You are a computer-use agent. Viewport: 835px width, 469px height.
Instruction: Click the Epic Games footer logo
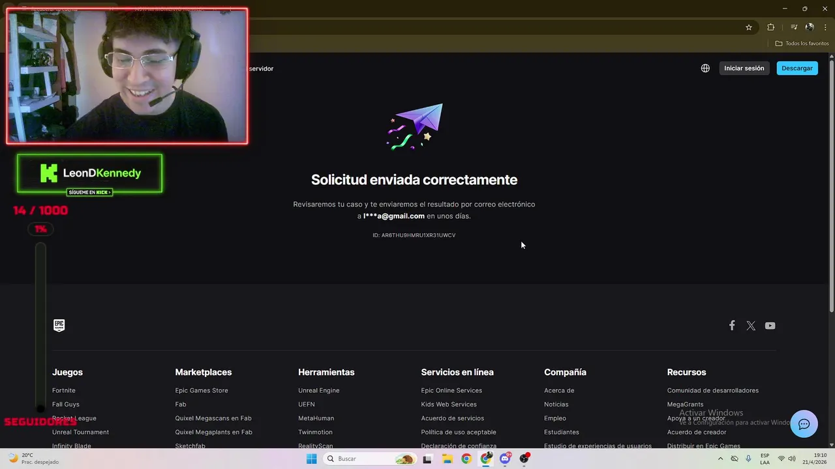[x=59, y=325]
